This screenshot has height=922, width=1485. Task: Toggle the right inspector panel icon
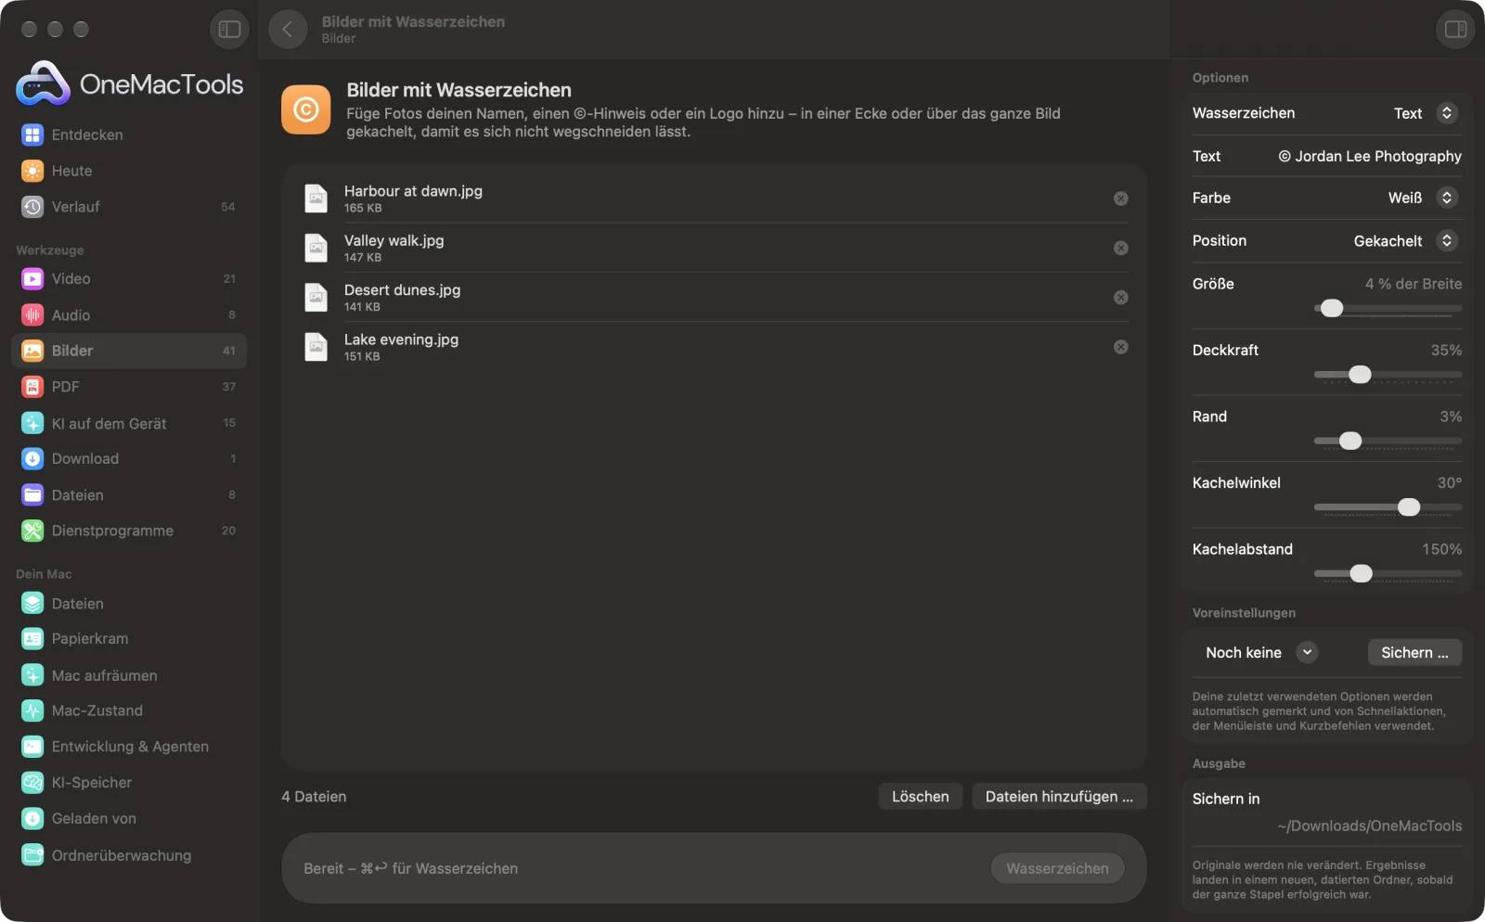1455,29
